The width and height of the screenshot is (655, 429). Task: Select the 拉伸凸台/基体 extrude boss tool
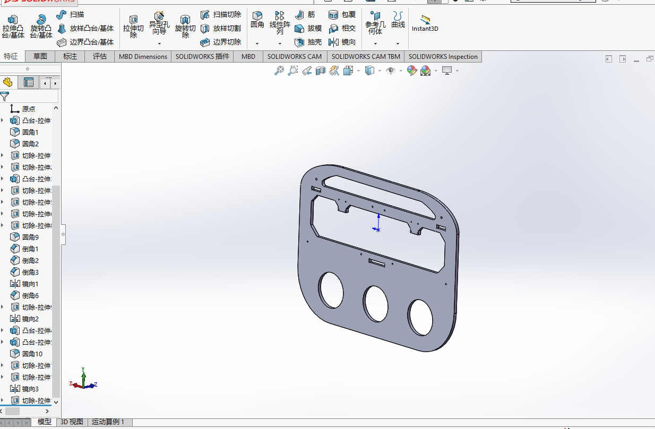pyautogui.click(x=13, y=27)
